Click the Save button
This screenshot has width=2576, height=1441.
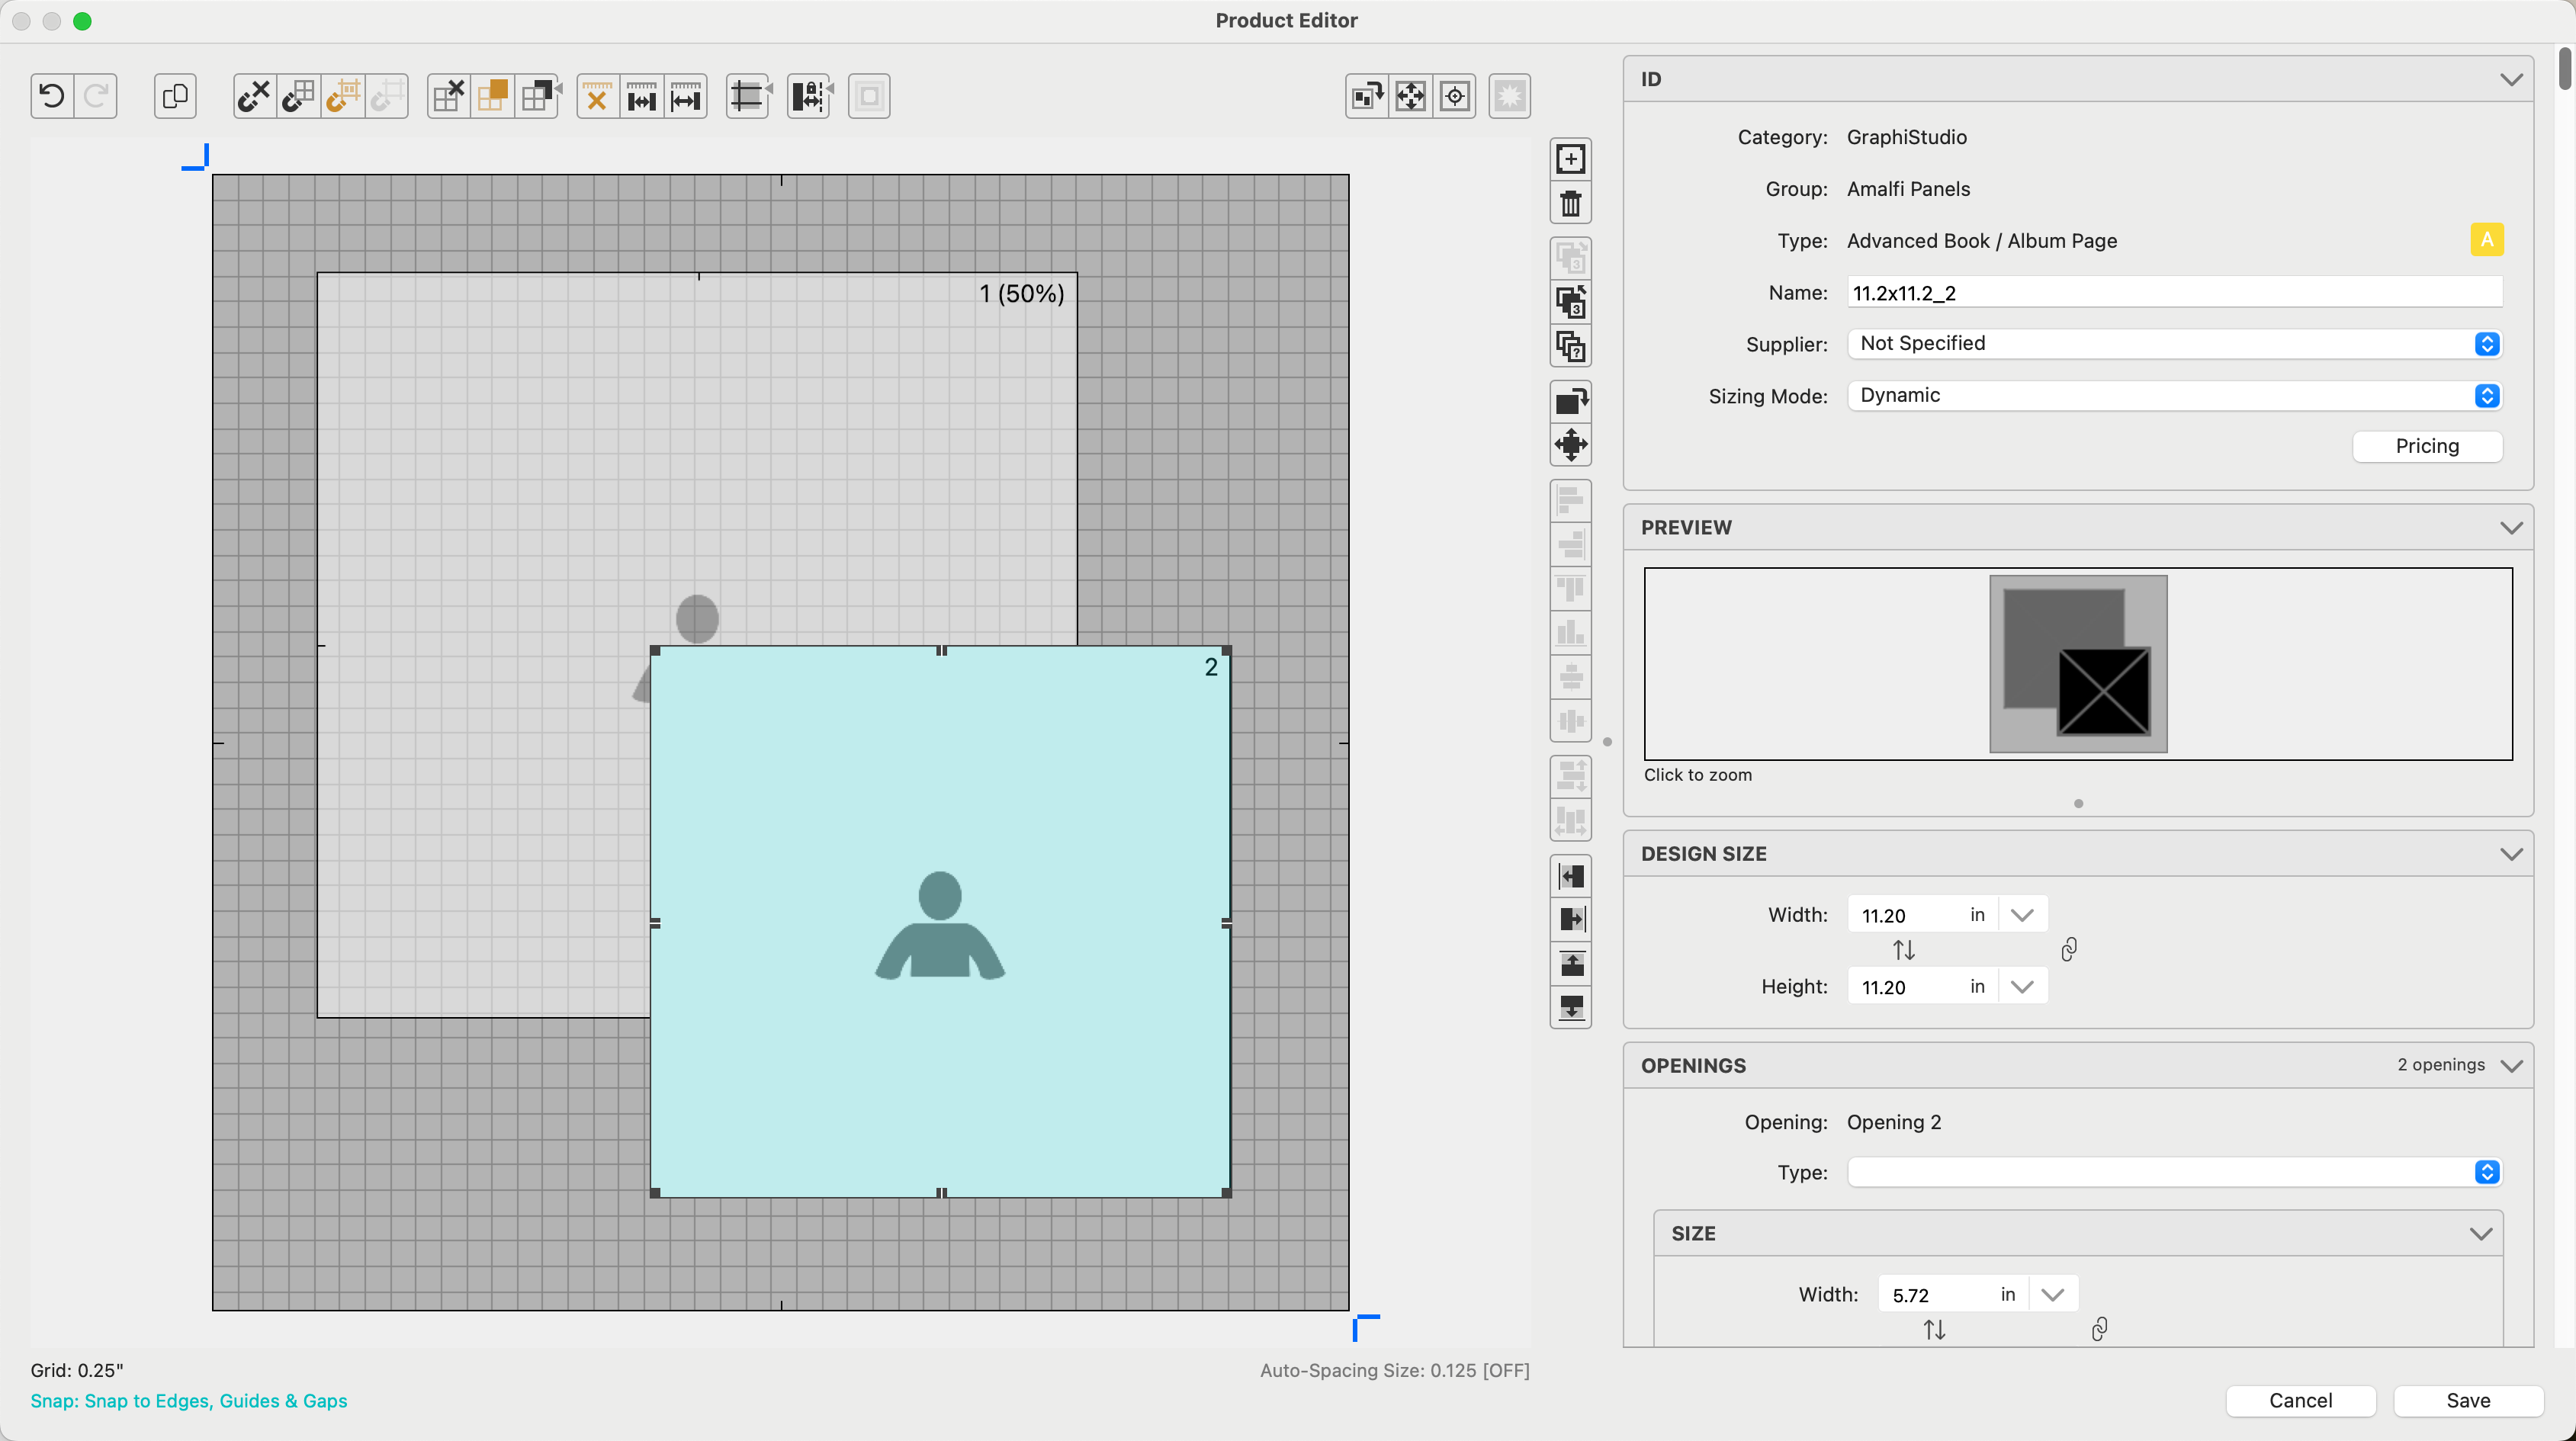coord(2467,1400)
